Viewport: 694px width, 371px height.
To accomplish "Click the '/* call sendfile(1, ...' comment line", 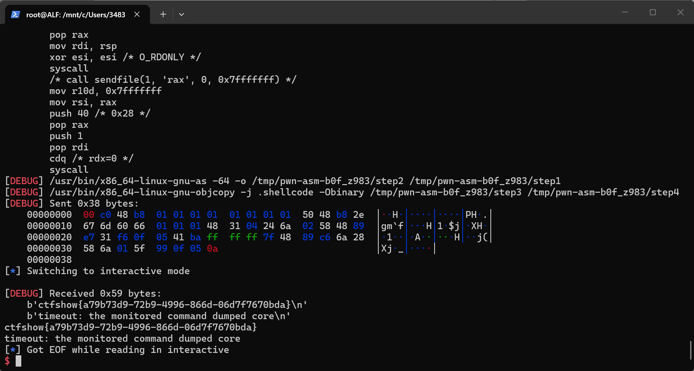I will 173,80.
